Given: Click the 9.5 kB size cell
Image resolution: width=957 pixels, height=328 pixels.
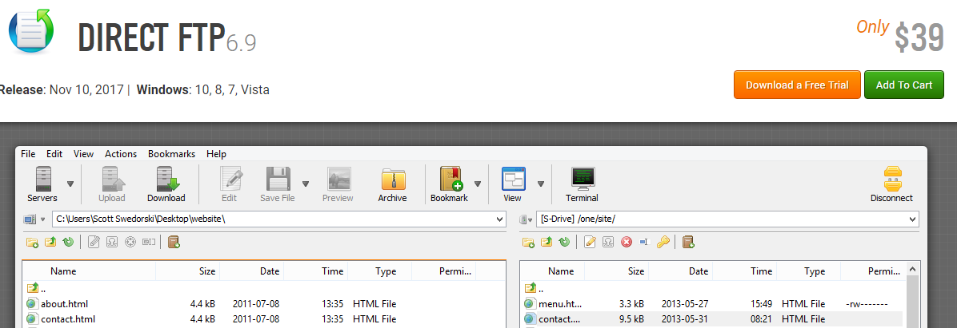Looking at the screenshot, I should (x=631, y=319).
